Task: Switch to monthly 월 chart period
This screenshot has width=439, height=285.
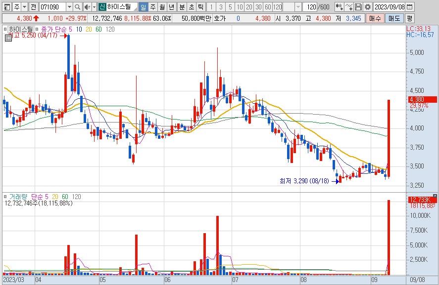Action: point(162,7)
